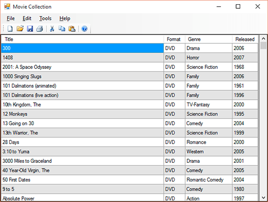Save using the floppy disk icon

[x=30, y=29]
